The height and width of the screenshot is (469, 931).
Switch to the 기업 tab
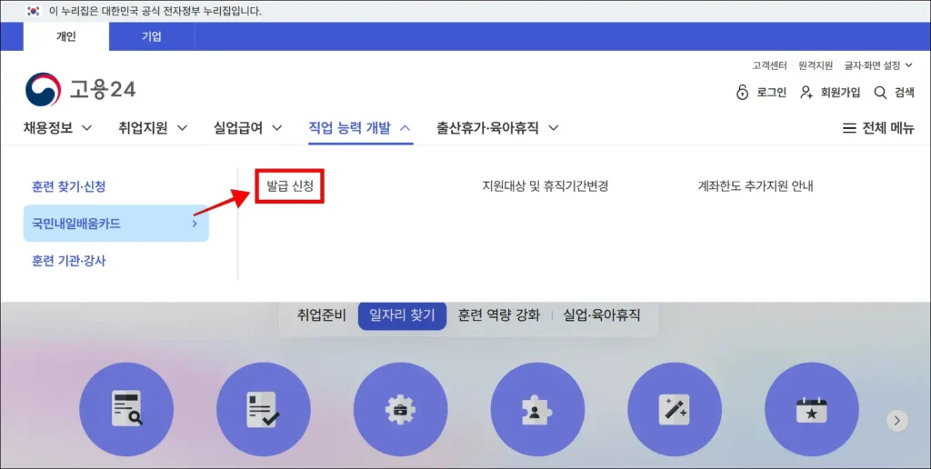pyautogui.click(x=152, y=36)
